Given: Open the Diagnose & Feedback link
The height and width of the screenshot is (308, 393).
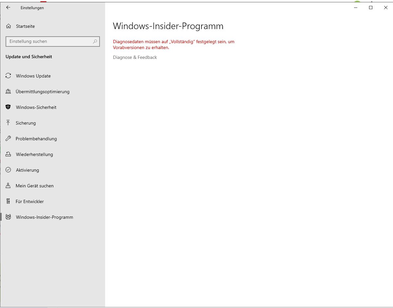Looking at the screenshot, I should [x=135, y=57].
